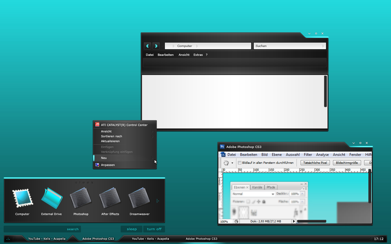Click the back arrow in Explorer window
391x244 pixels.
point(148,46)
